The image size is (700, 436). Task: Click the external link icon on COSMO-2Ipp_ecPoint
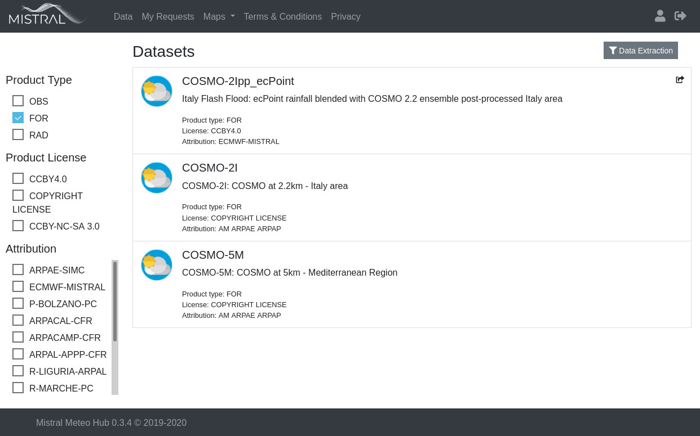[680, 80]
